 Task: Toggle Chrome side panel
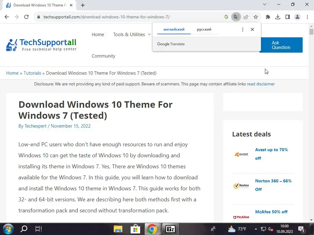point(288,17)
